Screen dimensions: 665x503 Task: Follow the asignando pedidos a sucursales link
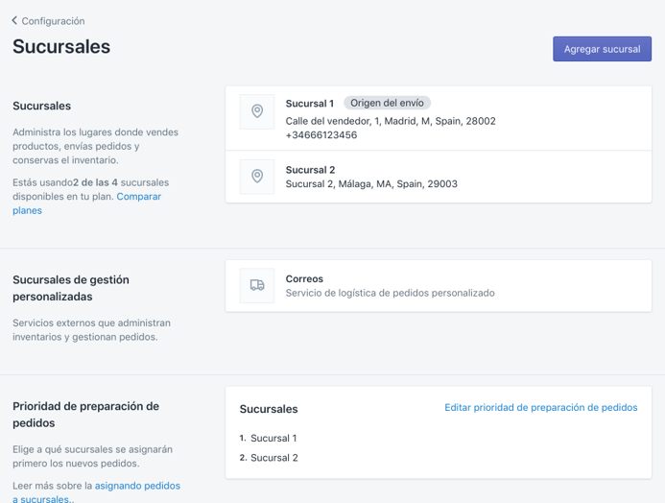coord(137,487)
